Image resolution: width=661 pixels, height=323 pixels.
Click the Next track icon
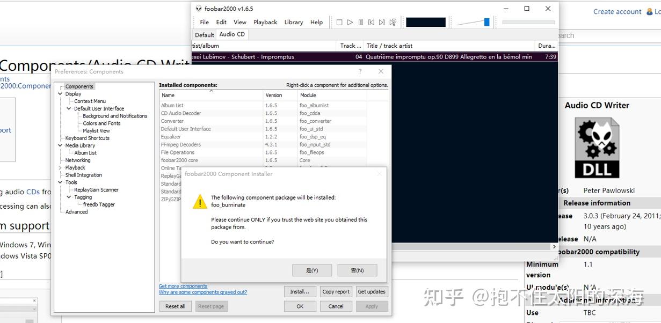click(382, 22)
